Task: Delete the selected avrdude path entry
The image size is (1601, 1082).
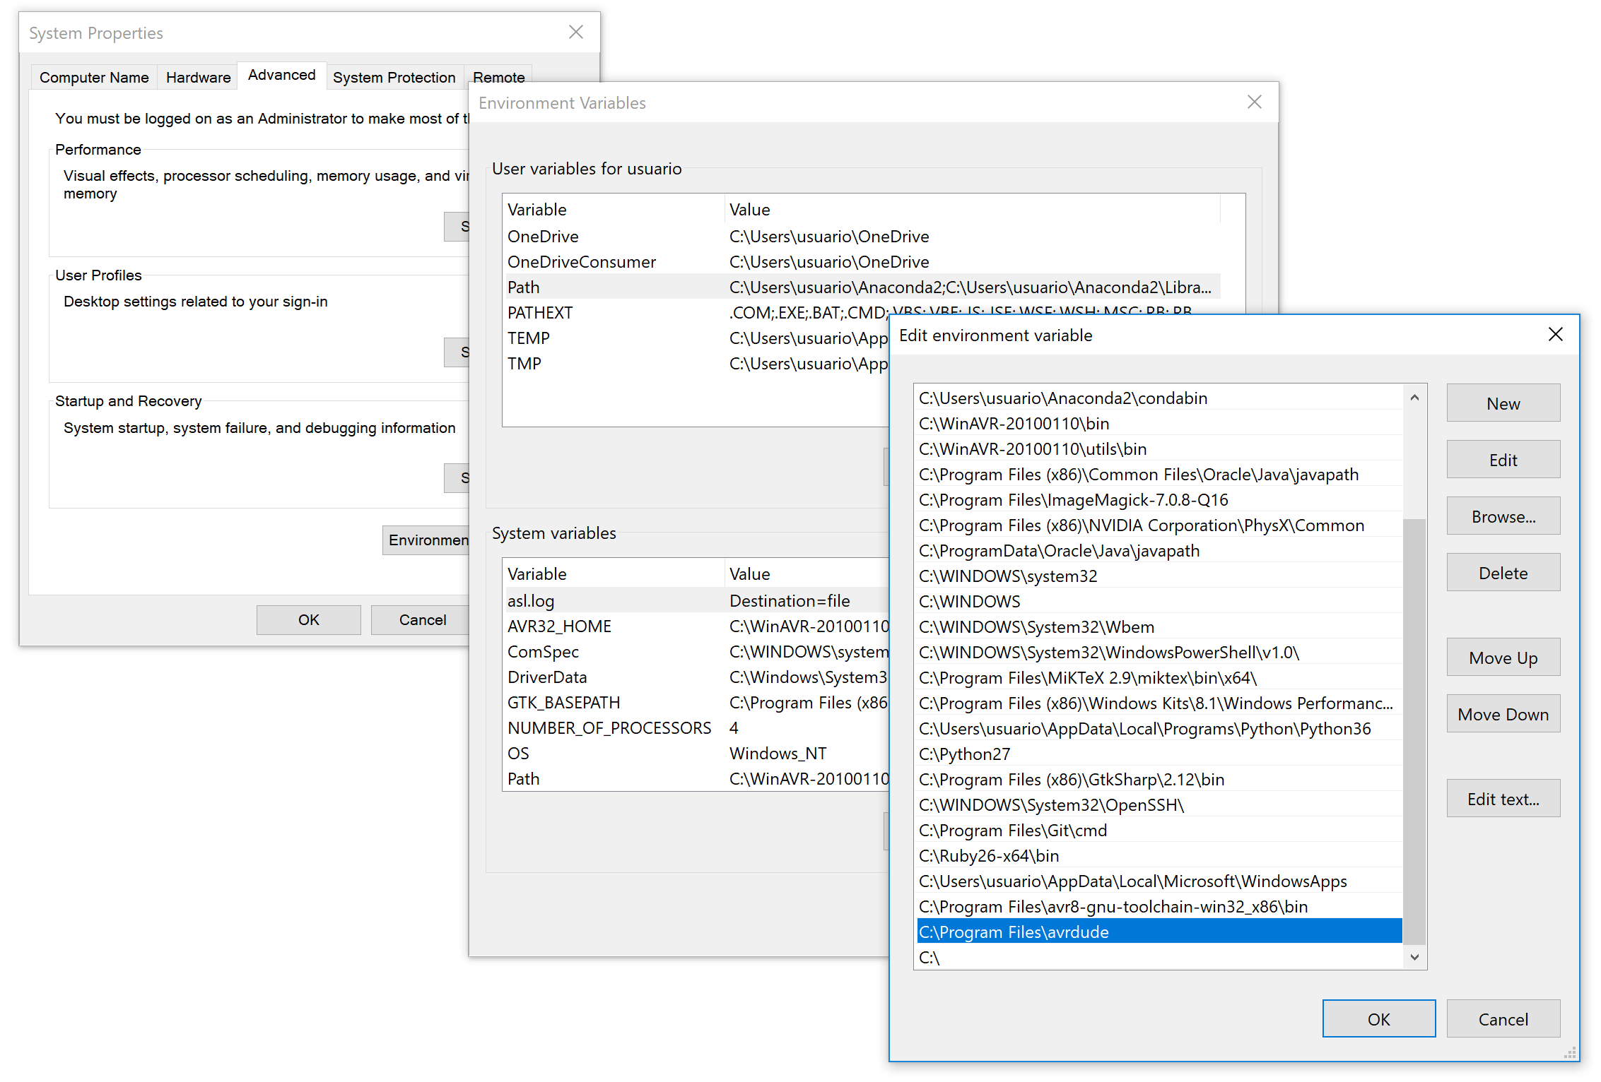Action: (1503, 573)
